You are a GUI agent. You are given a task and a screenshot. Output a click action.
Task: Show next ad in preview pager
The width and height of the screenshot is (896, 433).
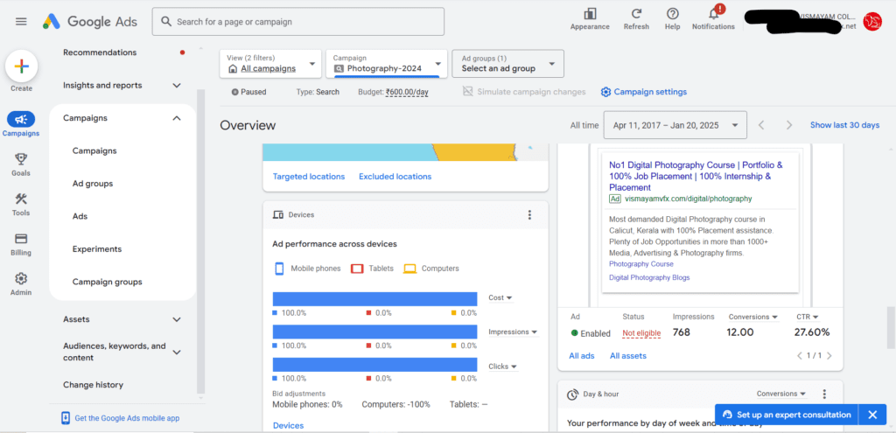pyautogui.click(x=829, y=356)
